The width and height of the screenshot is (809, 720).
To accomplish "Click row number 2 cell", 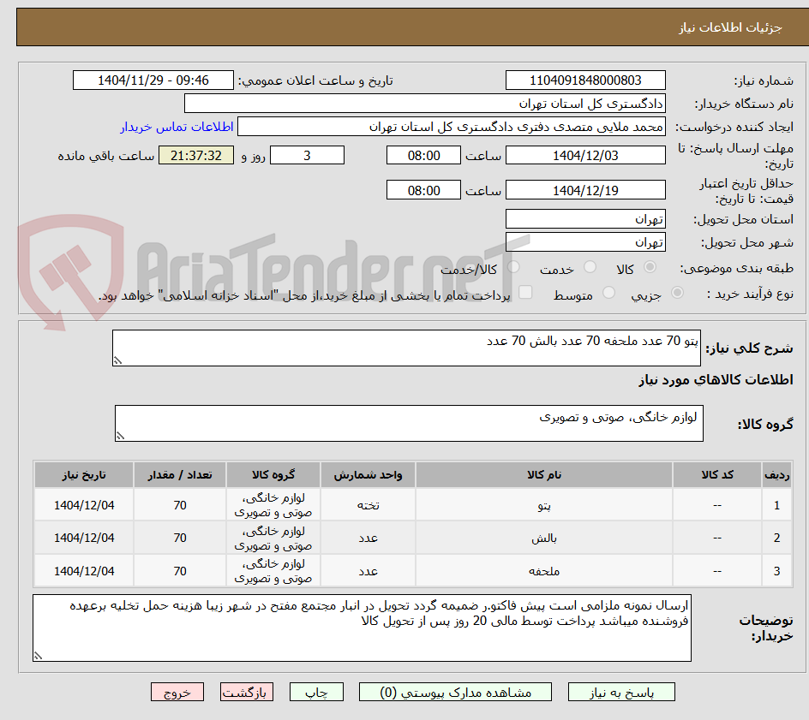I will click(x=777, y=538).
